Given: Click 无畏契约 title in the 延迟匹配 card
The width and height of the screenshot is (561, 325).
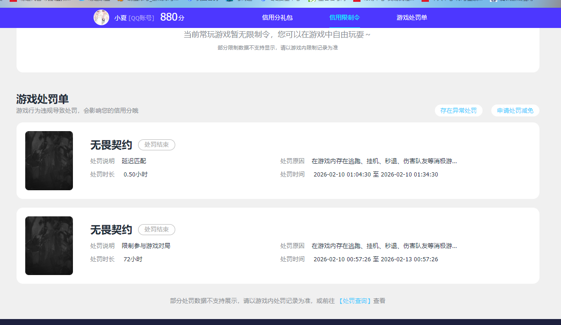Looking at the screenshot, I should point(111,145).
